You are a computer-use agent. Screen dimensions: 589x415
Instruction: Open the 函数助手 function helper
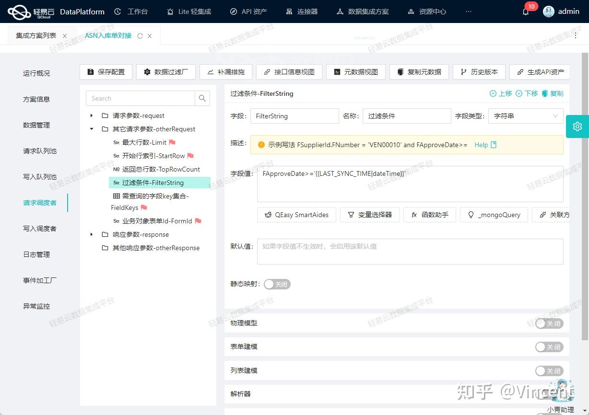(431, 215)
